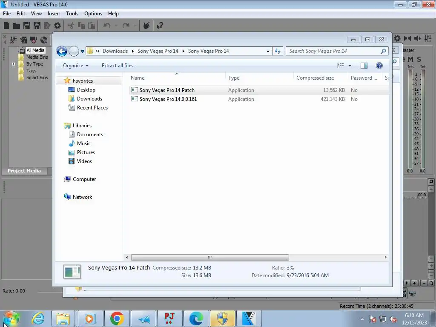436x327 pixels.
Task: Sort by Compressed size column header
Action: click(320, 78)
